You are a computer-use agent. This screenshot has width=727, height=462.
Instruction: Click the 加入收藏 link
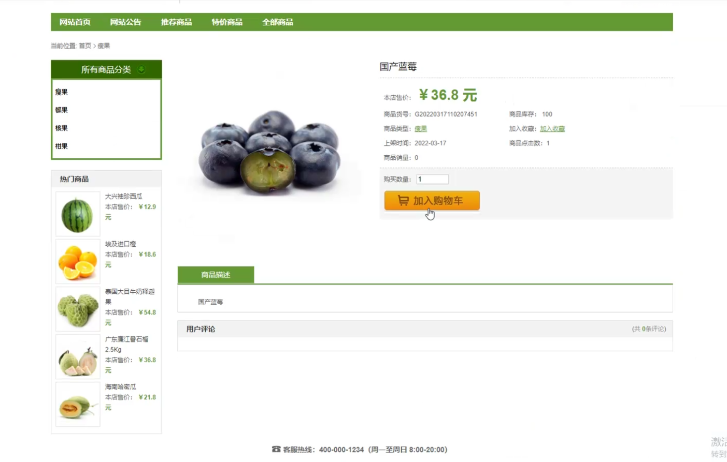(x=552, y=129)
